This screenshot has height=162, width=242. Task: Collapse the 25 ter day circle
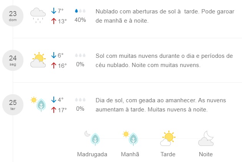(x=13, y=105)
